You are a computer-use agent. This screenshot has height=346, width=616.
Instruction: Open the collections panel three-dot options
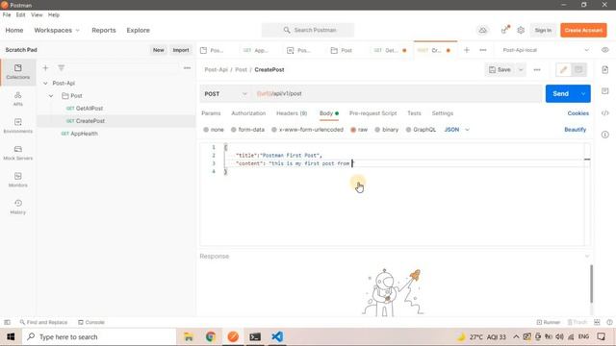pyautogui.click(x=187, y=68)
